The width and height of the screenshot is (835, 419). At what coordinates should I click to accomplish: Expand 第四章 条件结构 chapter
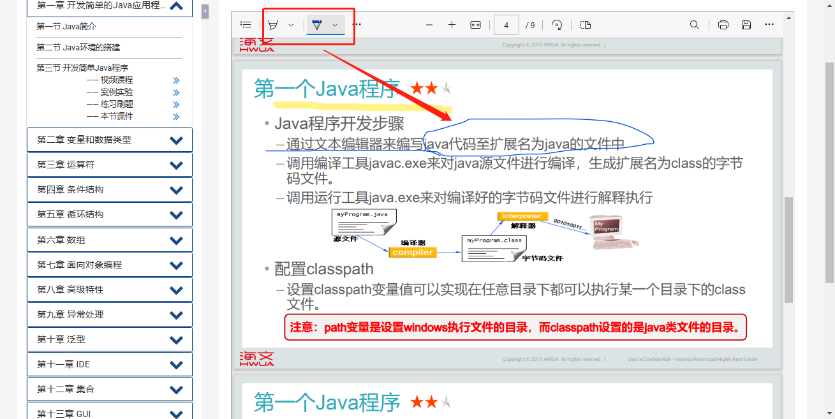coord(177,190)
